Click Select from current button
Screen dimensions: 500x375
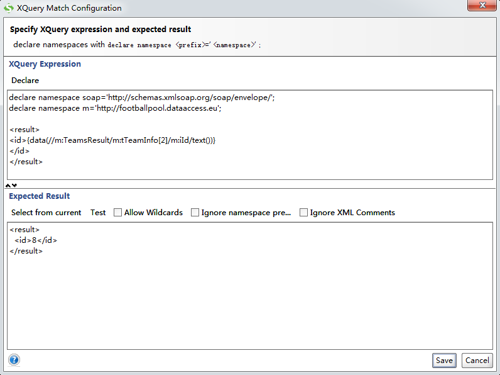tap(46, 213)
